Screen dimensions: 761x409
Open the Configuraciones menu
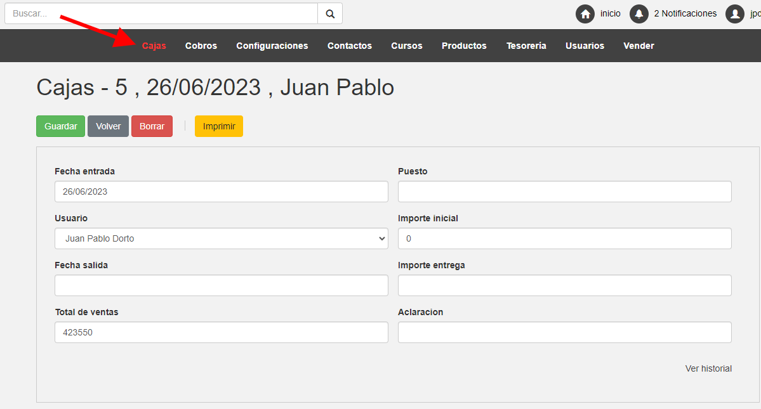(272, 46)
